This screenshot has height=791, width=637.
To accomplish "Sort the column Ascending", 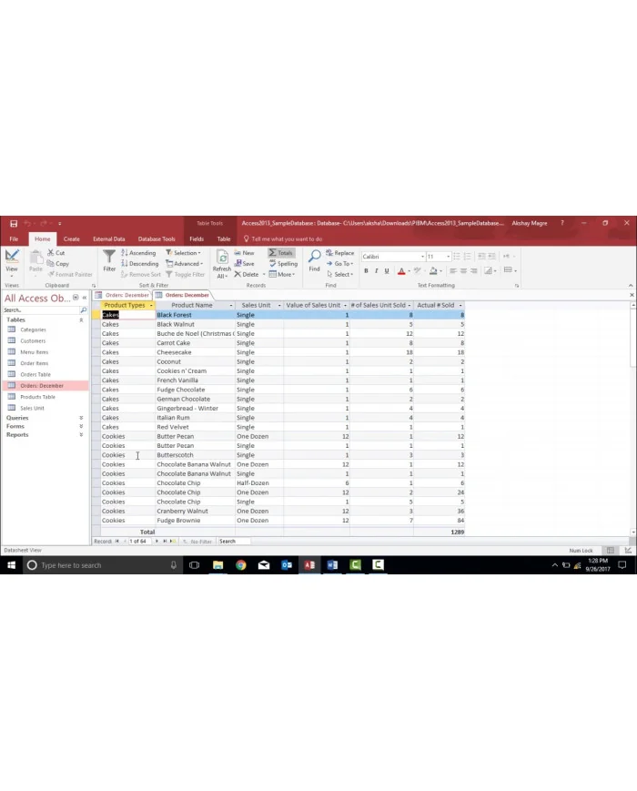I will tap(138, 253).
